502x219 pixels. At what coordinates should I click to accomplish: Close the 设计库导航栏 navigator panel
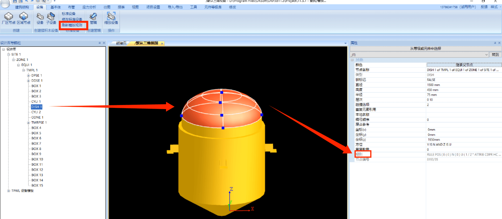click(104, 43)
